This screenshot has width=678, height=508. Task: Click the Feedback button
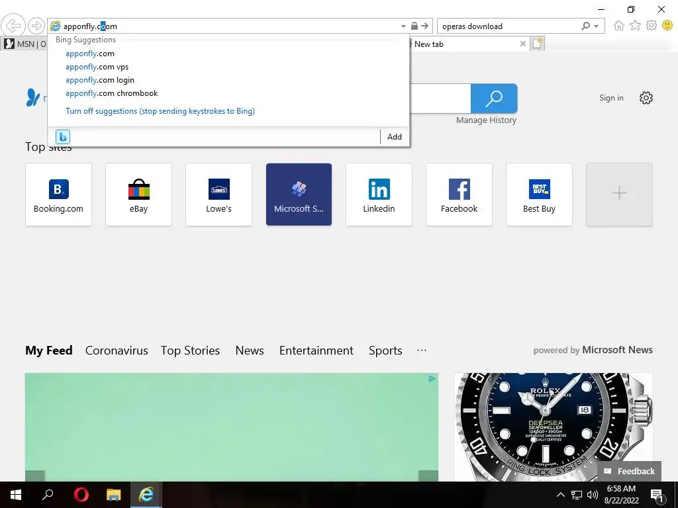coord(629,471)
